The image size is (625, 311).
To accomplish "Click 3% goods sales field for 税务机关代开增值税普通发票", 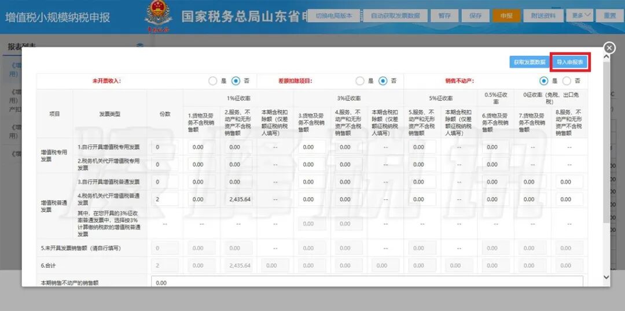I will pos(312,199).
